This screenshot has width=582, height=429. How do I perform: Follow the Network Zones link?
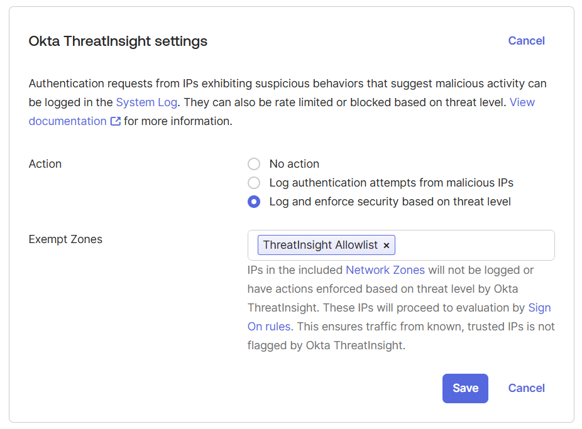tap(385, 270)
